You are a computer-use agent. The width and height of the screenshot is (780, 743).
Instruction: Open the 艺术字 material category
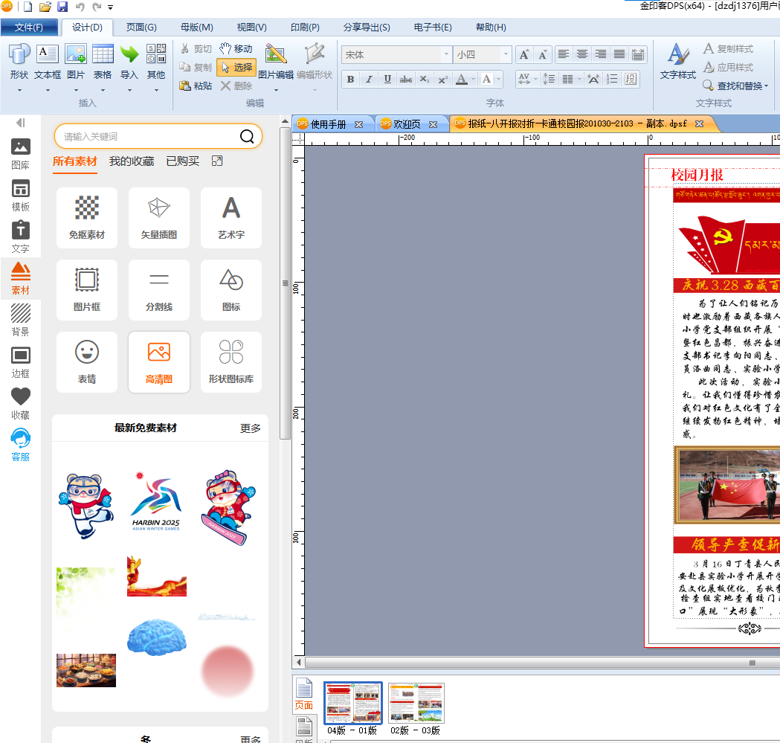(x=231, y=217)
